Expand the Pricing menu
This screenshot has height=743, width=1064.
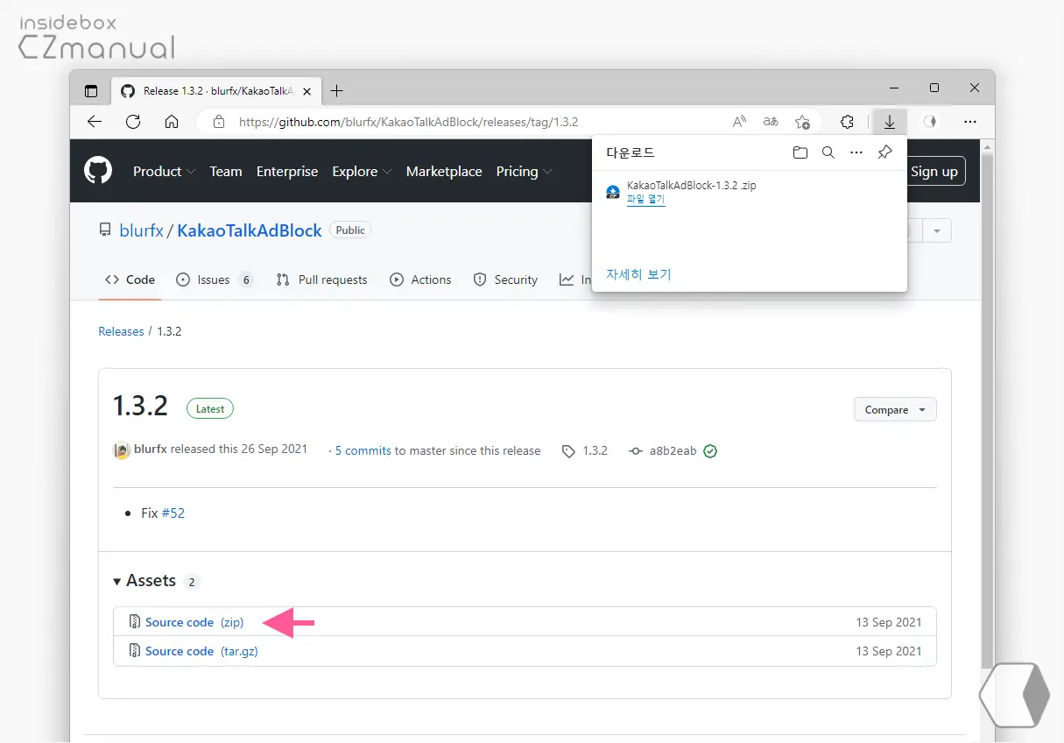[x=524, y=172]
